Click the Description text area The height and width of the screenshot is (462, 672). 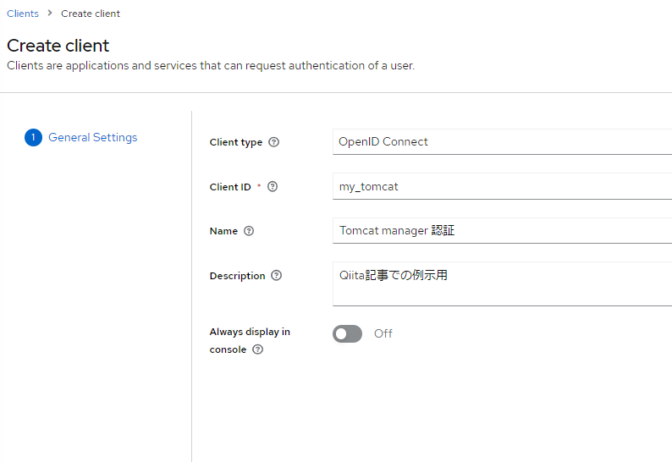(x=502, y=283)
